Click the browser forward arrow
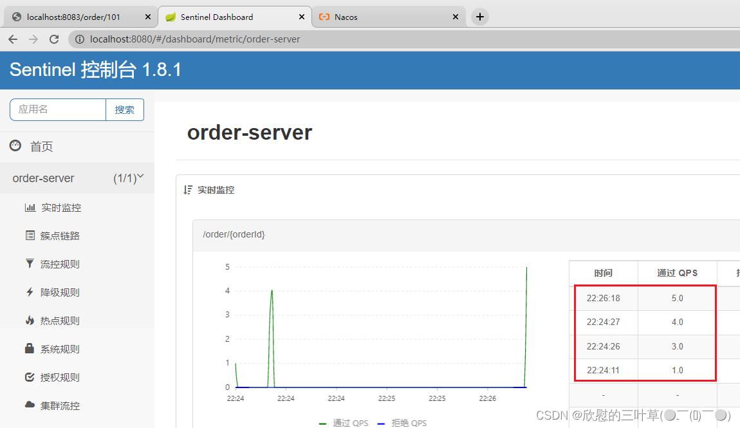This screenshot has width=740, height=428. pos(33,39)
